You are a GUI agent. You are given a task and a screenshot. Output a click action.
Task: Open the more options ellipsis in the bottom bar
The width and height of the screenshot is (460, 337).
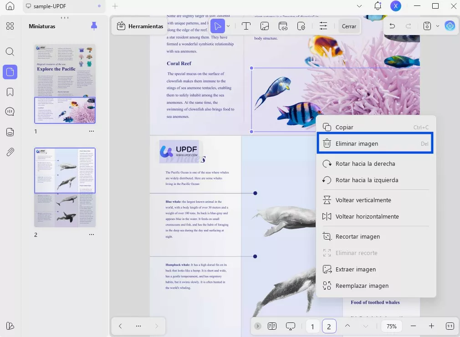[138, 326]
